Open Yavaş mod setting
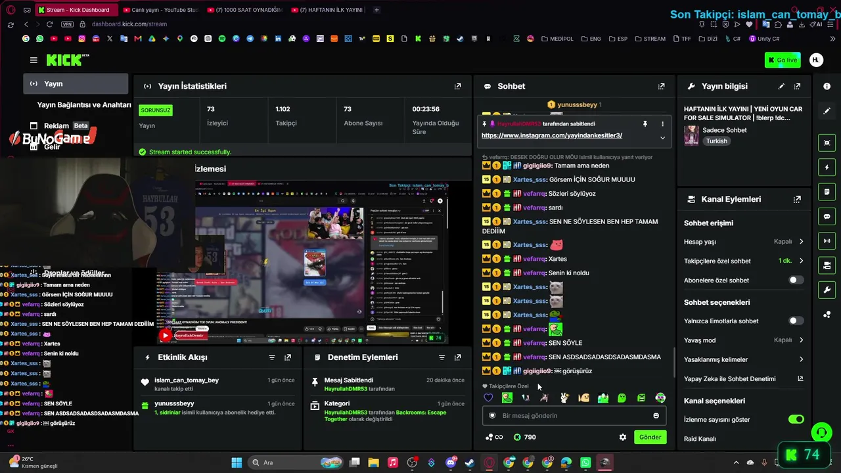This screenshot has height=473, width=841. click(744, 340)
